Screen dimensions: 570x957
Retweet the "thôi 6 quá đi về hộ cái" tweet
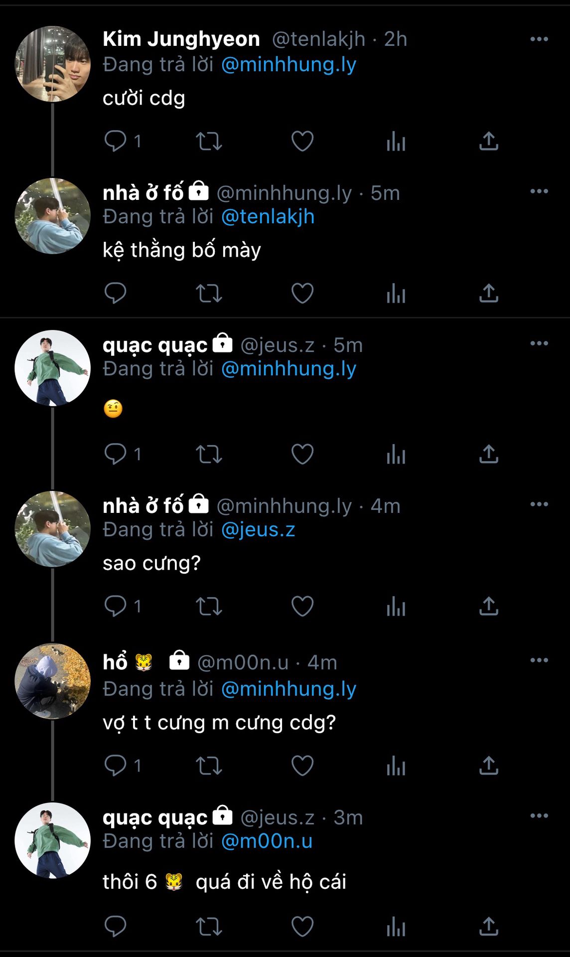[209, 927]
